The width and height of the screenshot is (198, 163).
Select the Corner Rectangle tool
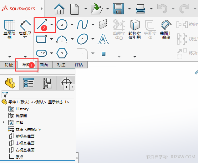pyautogui.click(x=41, y=39)
